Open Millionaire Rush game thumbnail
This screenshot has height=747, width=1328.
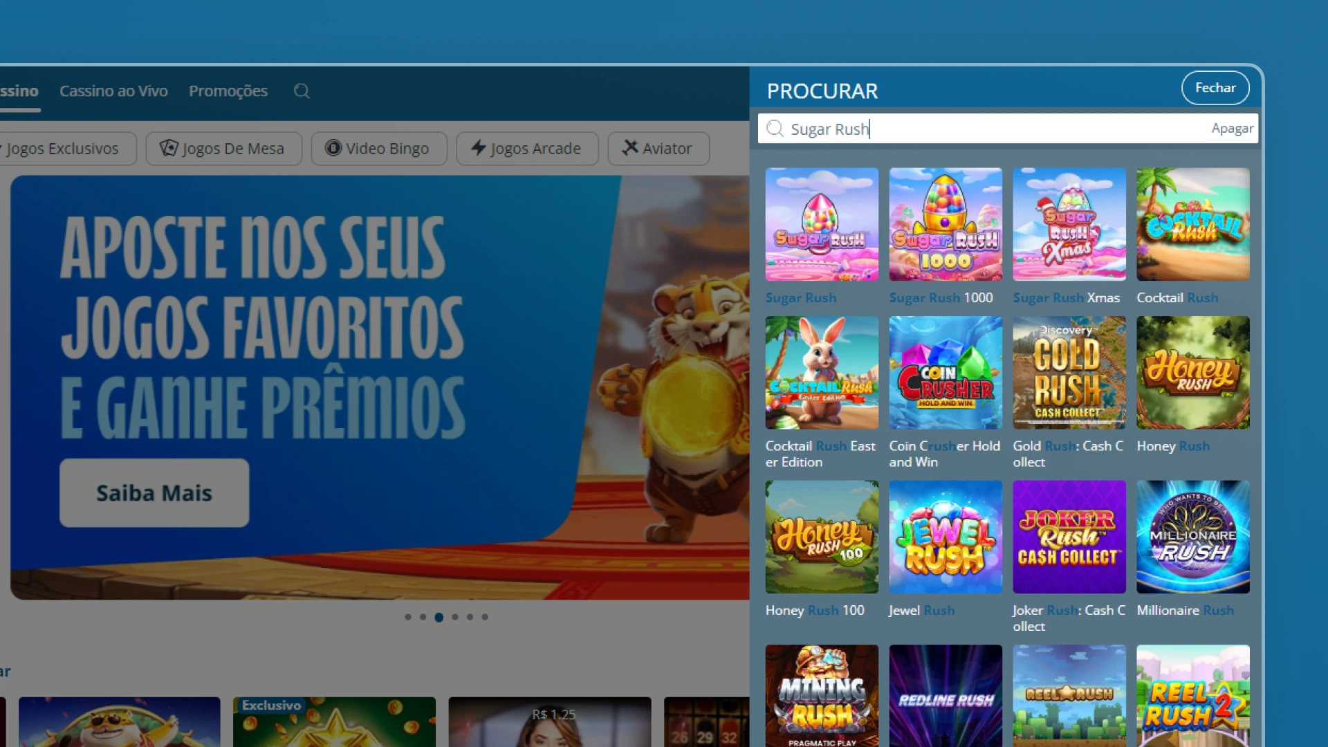coord(1193,537)
